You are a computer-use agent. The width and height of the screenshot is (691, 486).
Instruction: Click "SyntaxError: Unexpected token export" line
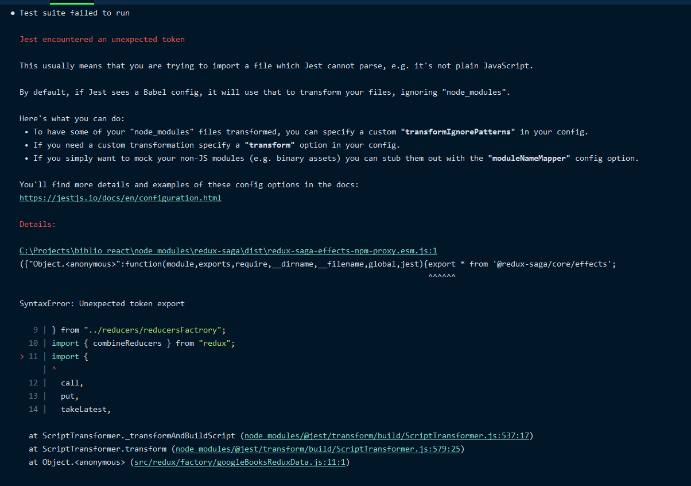[102, 303]
